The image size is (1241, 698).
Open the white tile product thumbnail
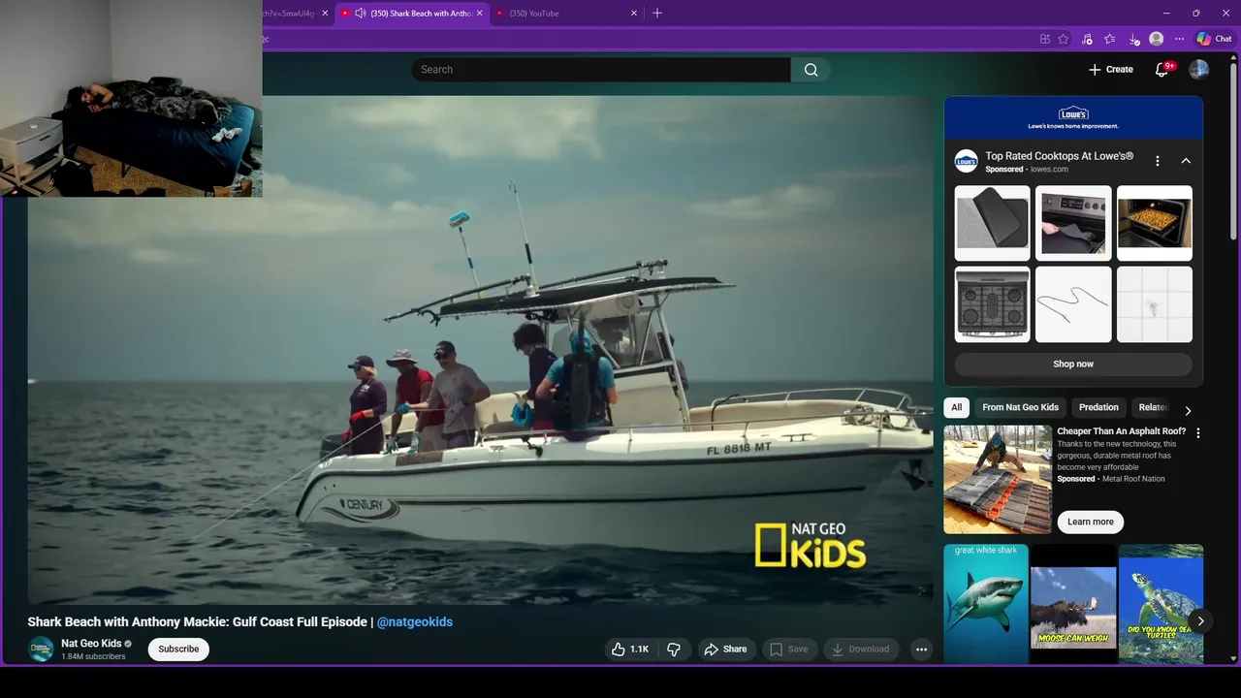(1154, 304)
